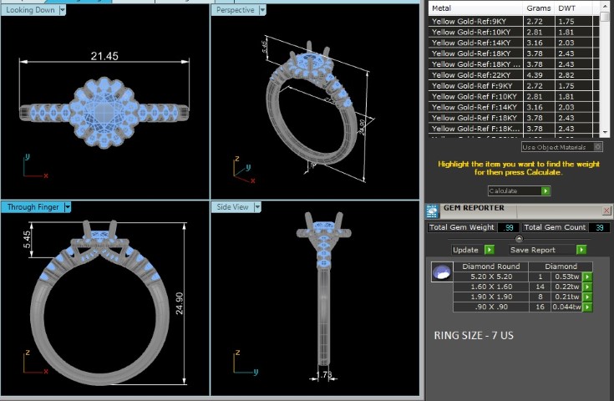
Task: Open the Looking Down viewport dropdown arrow
Action: (x=63, y=10)
